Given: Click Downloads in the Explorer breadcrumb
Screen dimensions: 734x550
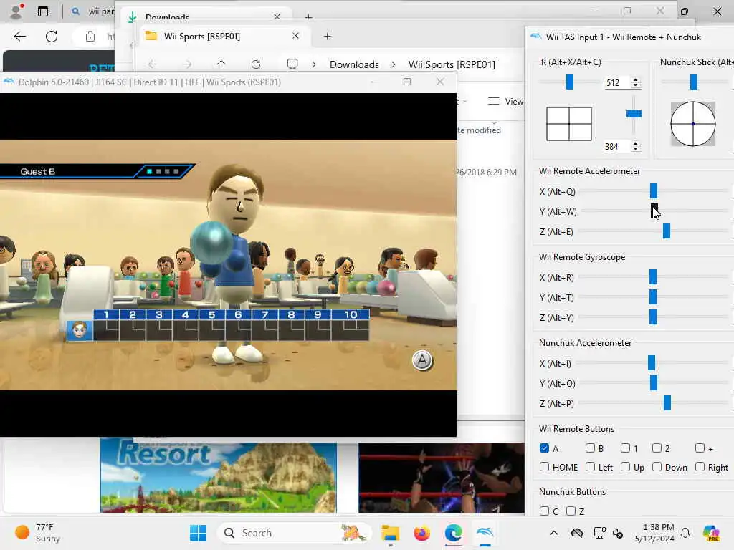Looking at the screenshot, I should coord(354,64).
